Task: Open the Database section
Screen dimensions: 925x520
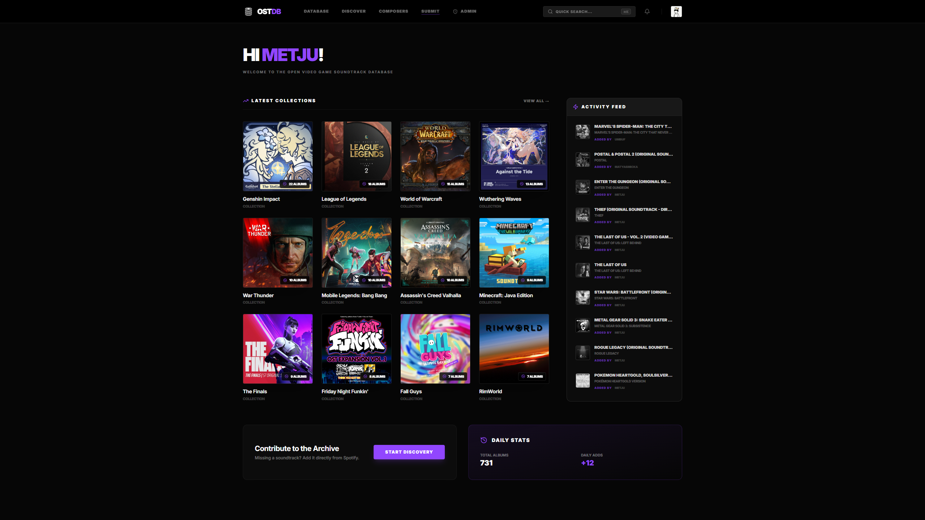Action: [316, 11]
